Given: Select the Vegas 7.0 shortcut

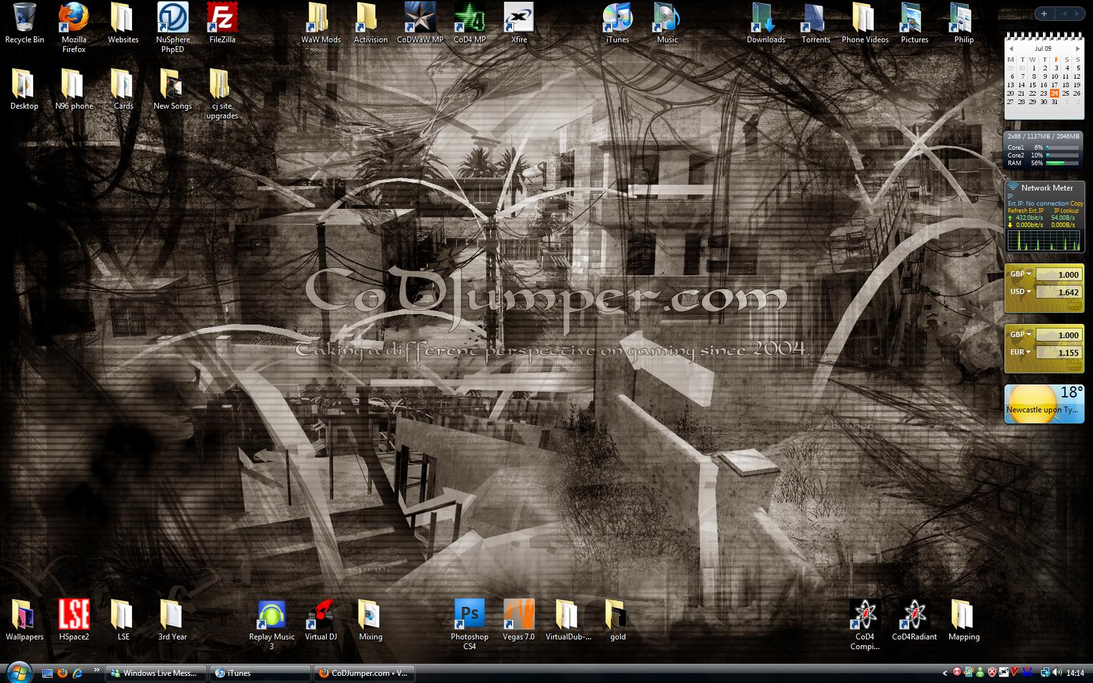Looking at the screenshot, I should pyautogui.click(x=519, y=620).
